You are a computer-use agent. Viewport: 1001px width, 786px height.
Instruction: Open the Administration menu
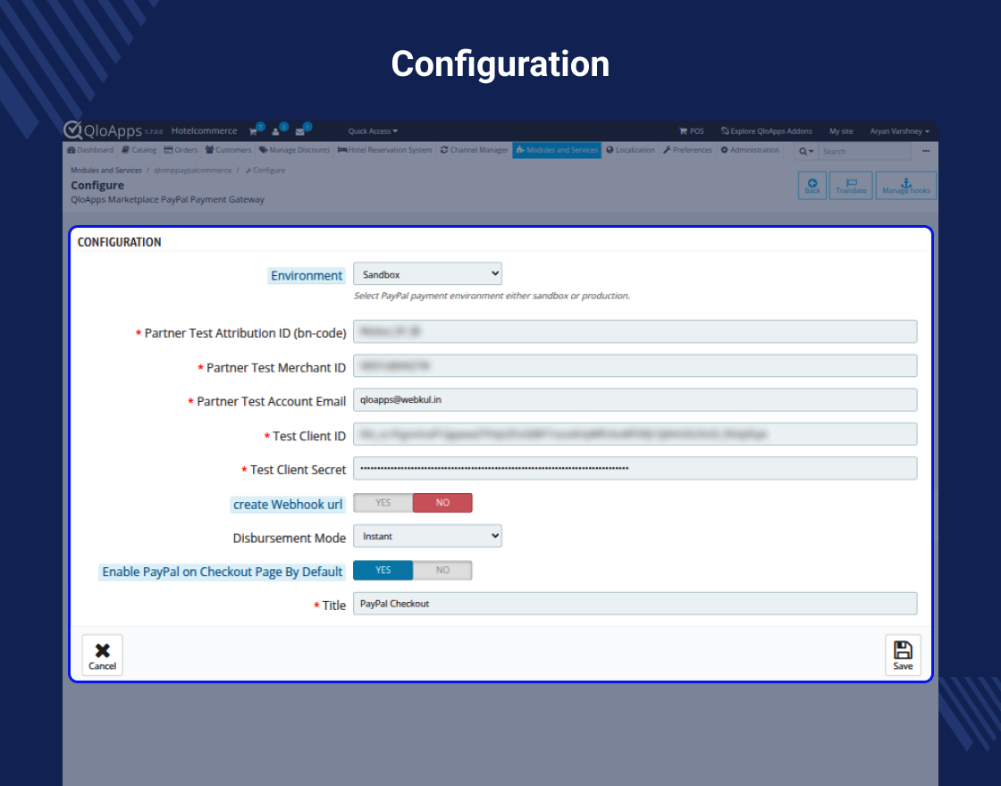tap(750, 151)
